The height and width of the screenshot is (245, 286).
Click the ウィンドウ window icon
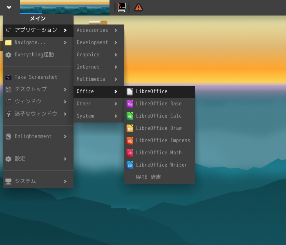click(8, 102)
